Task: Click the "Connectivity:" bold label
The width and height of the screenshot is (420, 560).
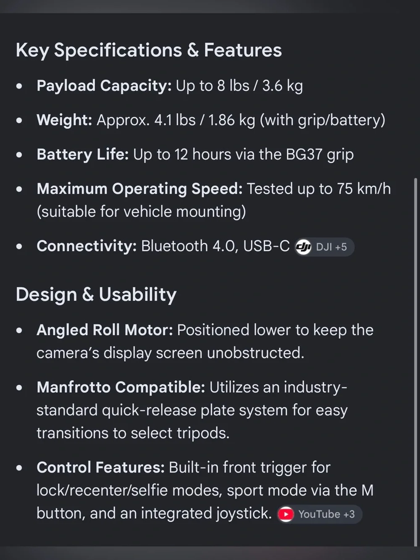Action: tap(87, 246)
